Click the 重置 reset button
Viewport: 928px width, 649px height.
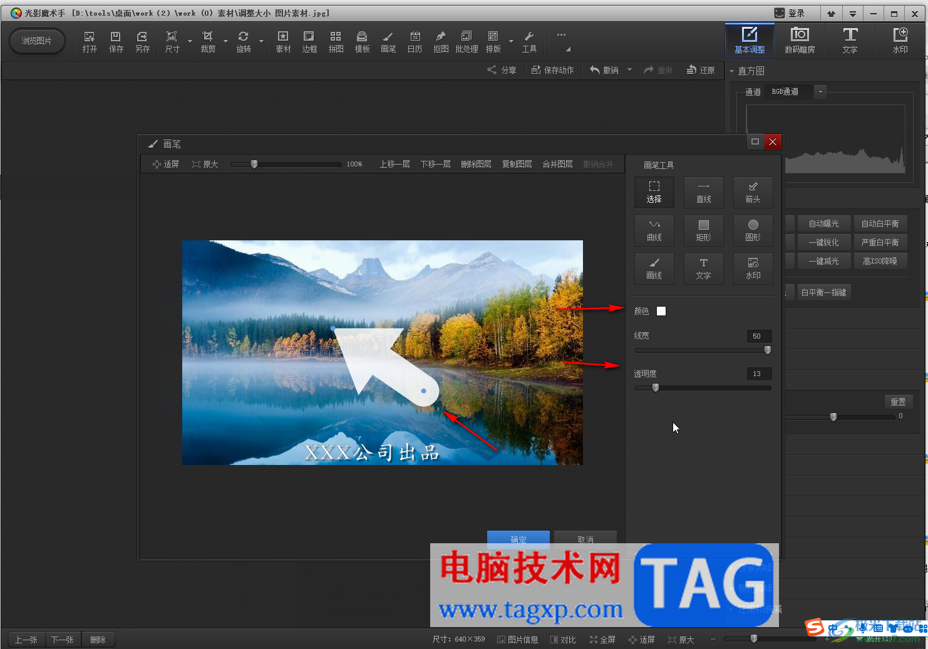pos(898,402)
